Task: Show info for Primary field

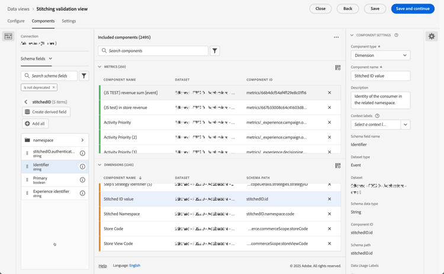Action: pyautogui.click(x=82, y=180)
